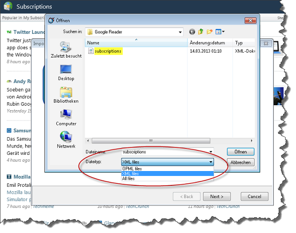Select the subscriptions XML file
Screen dimensions: 296x233
108,51
